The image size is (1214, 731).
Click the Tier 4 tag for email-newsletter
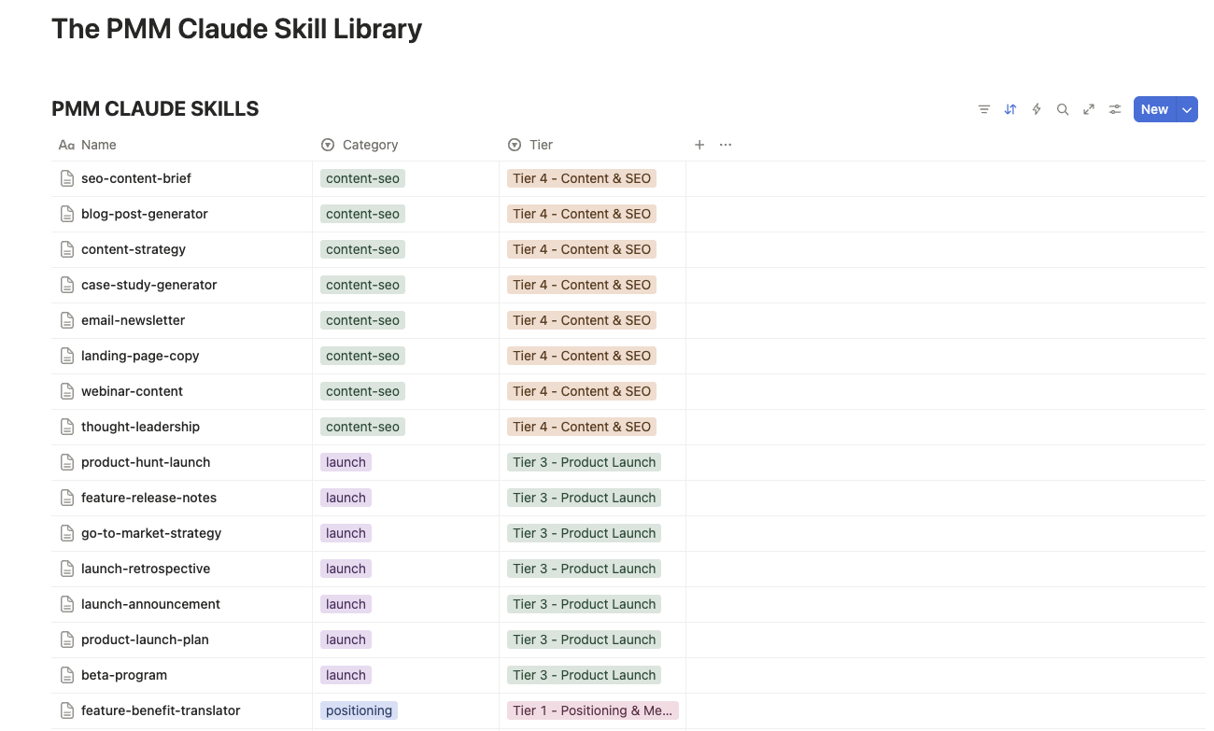581,320
